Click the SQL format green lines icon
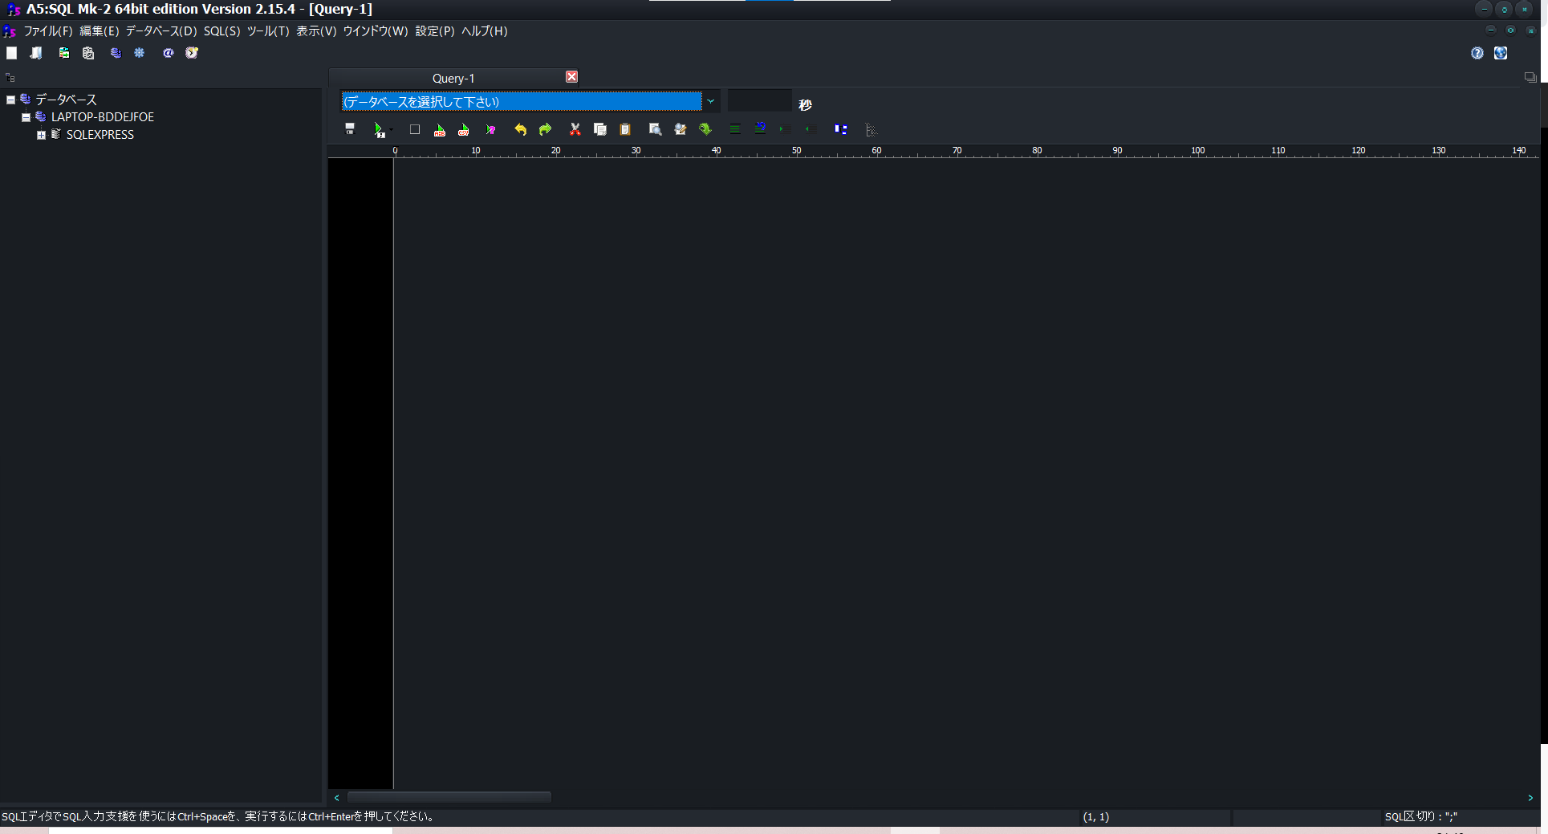This screenshot has width=1548, height=834. pyautogui.click(x=735, y=129)
